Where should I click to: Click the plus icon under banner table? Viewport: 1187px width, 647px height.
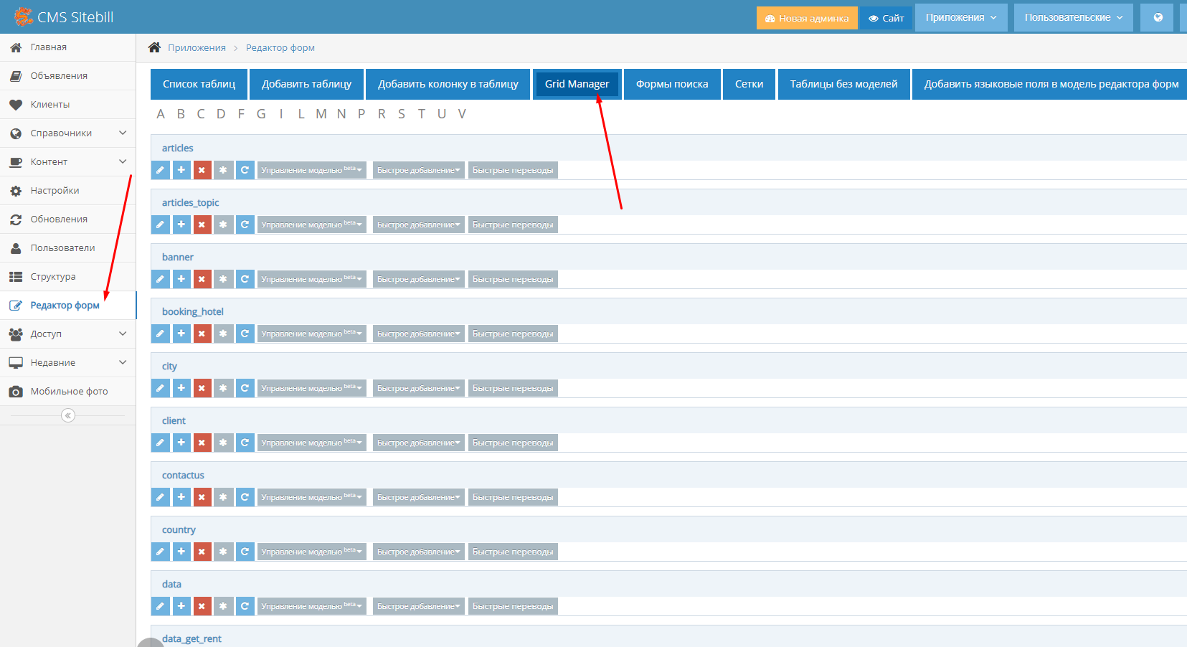(181, 279)
